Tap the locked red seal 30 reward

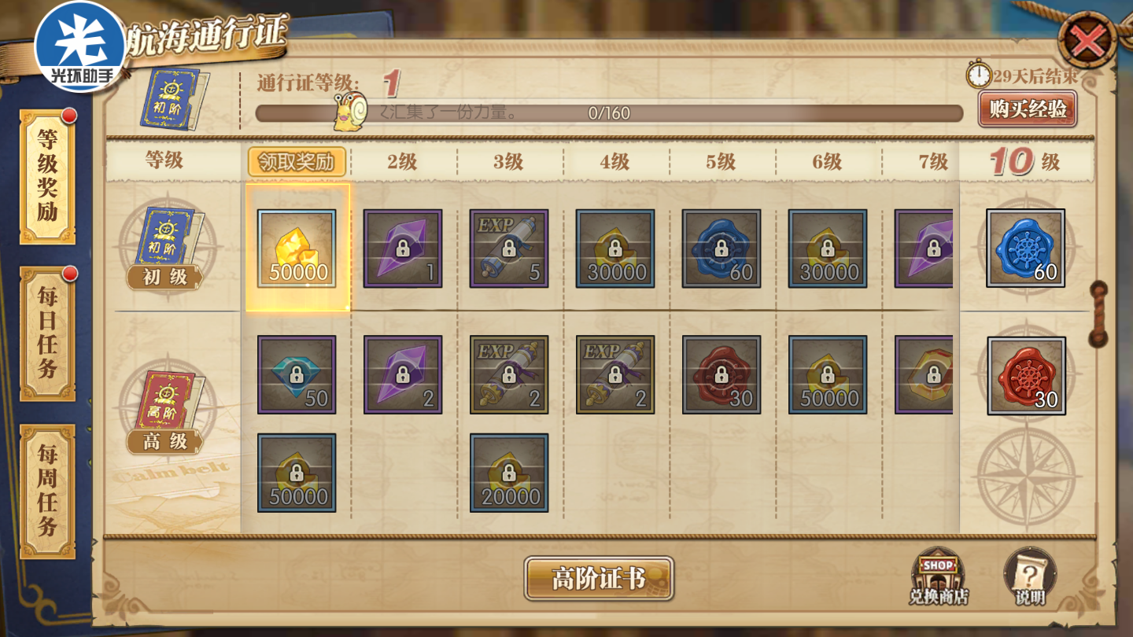pyautogui.click(x=722, y=375)
